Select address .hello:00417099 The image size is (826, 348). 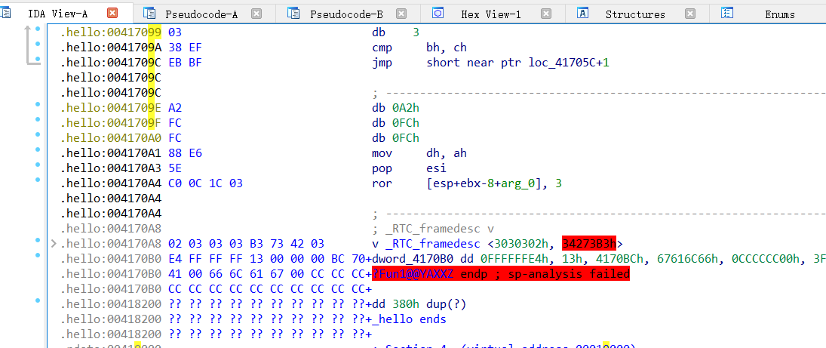pyautogui.click(x=111, y=32)
